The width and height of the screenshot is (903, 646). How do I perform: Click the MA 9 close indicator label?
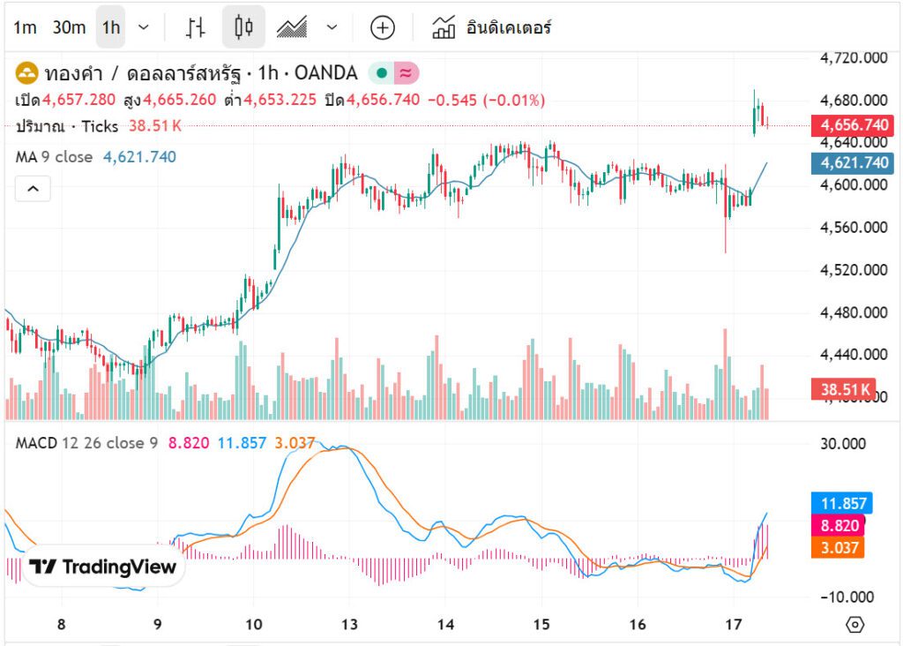(x=54, y=157)
